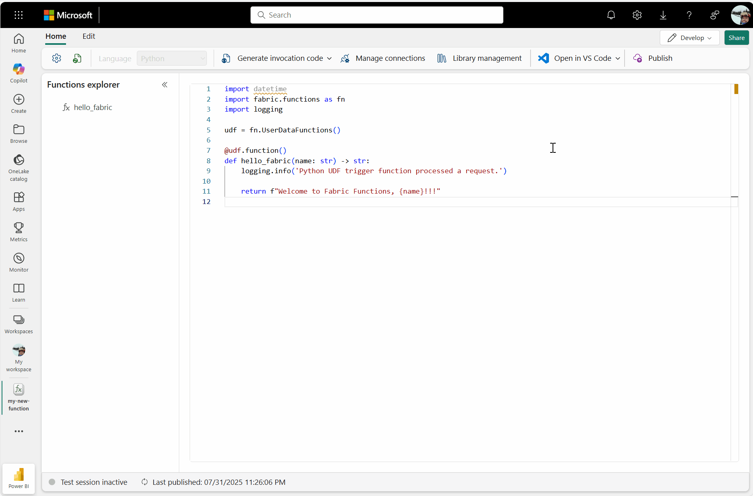Image resolution: width=753 pixels, height=496 pixels.
Task: Open Library management
Action: pyautogui.click(x=479, y=58)
